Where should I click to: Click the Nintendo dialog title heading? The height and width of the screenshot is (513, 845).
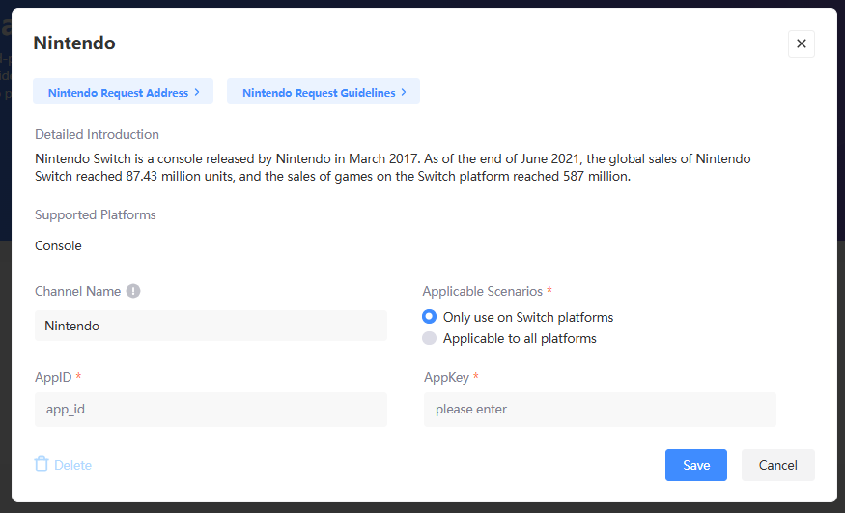pyautogui.click(x=74, y=43)
